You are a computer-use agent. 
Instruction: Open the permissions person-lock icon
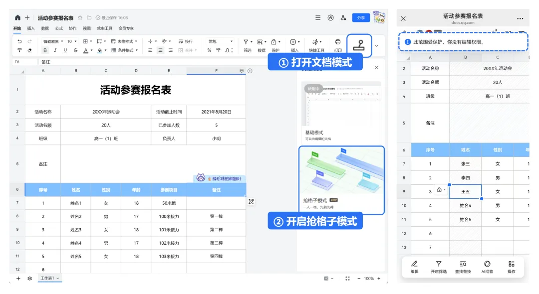pos(343,18)
